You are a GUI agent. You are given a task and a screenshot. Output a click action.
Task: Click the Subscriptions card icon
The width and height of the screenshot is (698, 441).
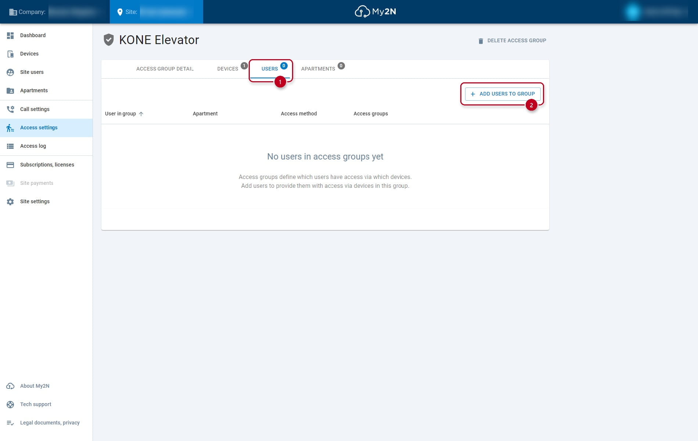(10, 165)
